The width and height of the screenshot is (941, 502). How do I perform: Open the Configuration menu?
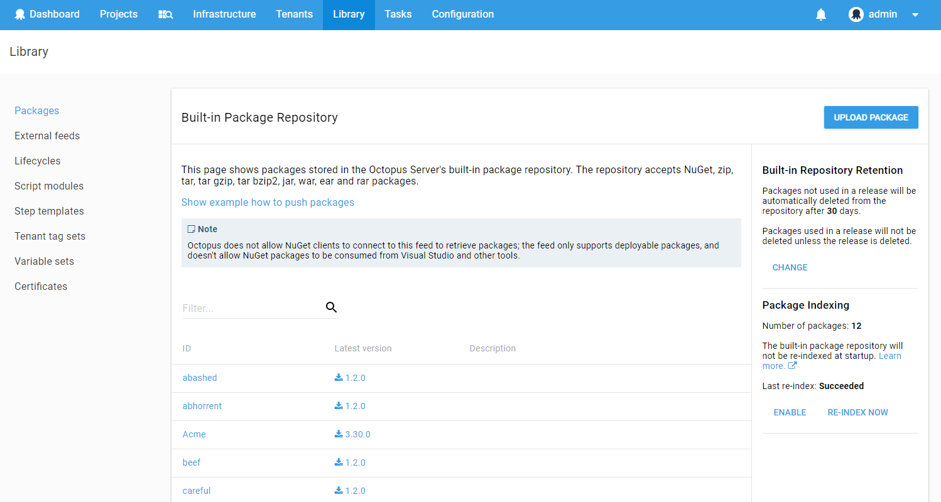(463, 14)
